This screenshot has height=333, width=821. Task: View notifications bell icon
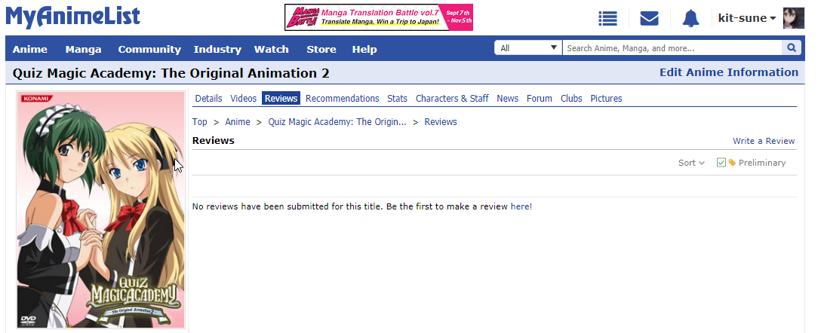click(690, 19)
